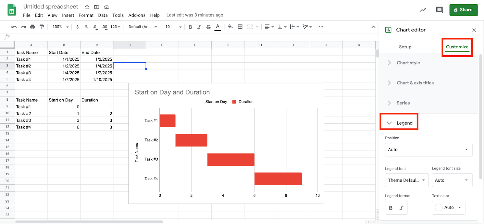Viewport: 484px width, 224px height.
Task: Open comment history icon
Action: (439, 10)
